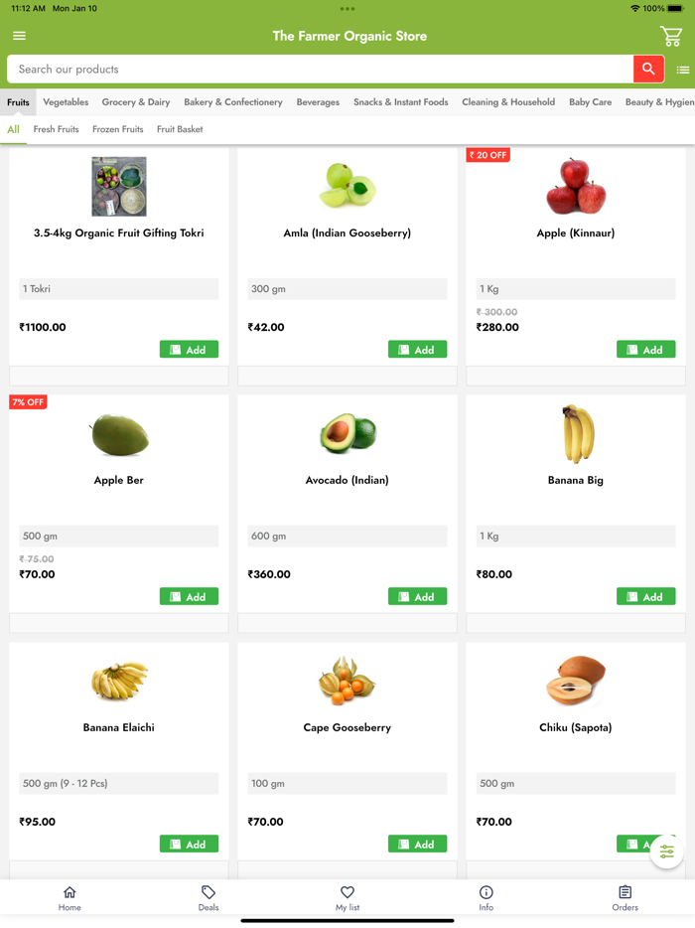View Orders from the bottom bar
This screenshot has height=928, width=695.
click(625, 899)
